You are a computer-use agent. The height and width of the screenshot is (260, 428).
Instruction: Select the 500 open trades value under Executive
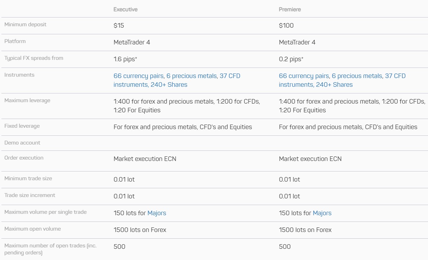point(119,247)
